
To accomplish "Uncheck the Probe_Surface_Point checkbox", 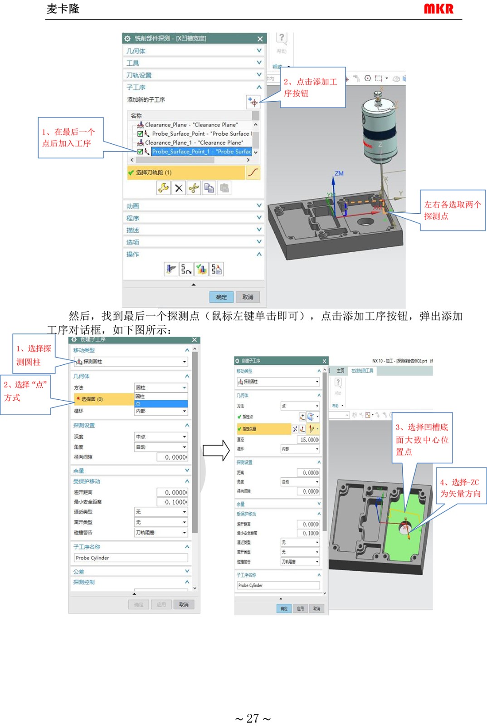I will (x=140, y=134).
